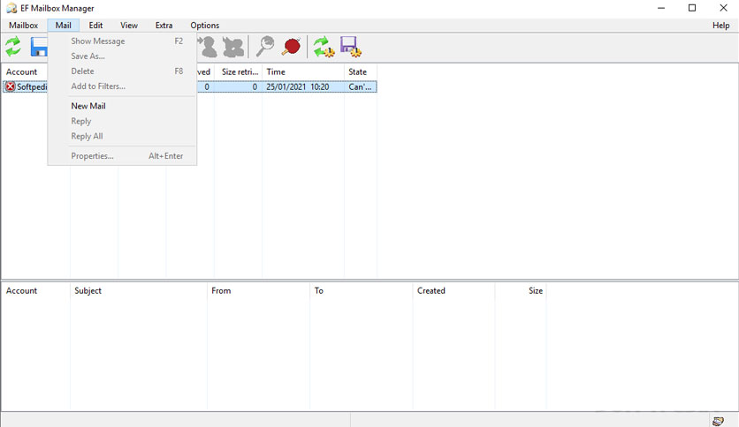Open the View menu
The width and height of the screenshot is (739, 427).
(x=129, y=26)
